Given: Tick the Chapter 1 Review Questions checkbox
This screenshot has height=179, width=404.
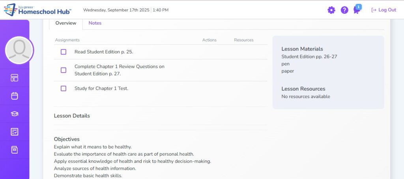Looking at the screenshot, I should (64, 70).
